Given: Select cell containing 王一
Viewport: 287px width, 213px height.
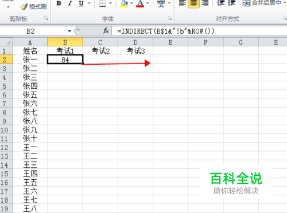Looking at the screenshot, I should 30,148.
